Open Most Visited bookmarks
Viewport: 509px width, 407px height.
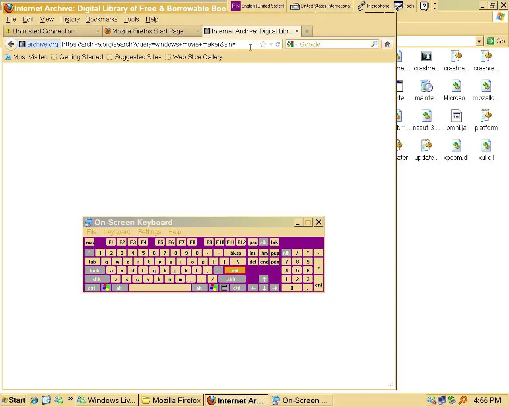tap(26, 57)
